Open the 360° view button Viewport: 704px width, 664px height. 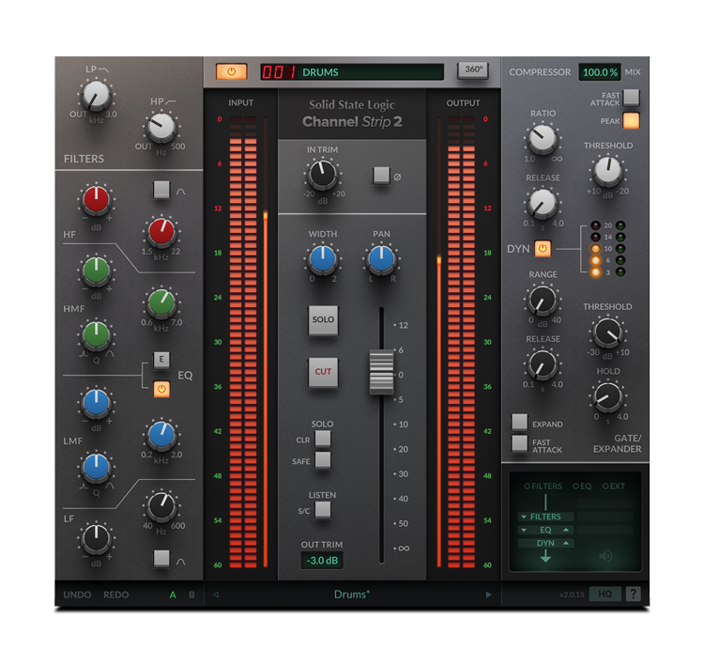click(473, 70)
